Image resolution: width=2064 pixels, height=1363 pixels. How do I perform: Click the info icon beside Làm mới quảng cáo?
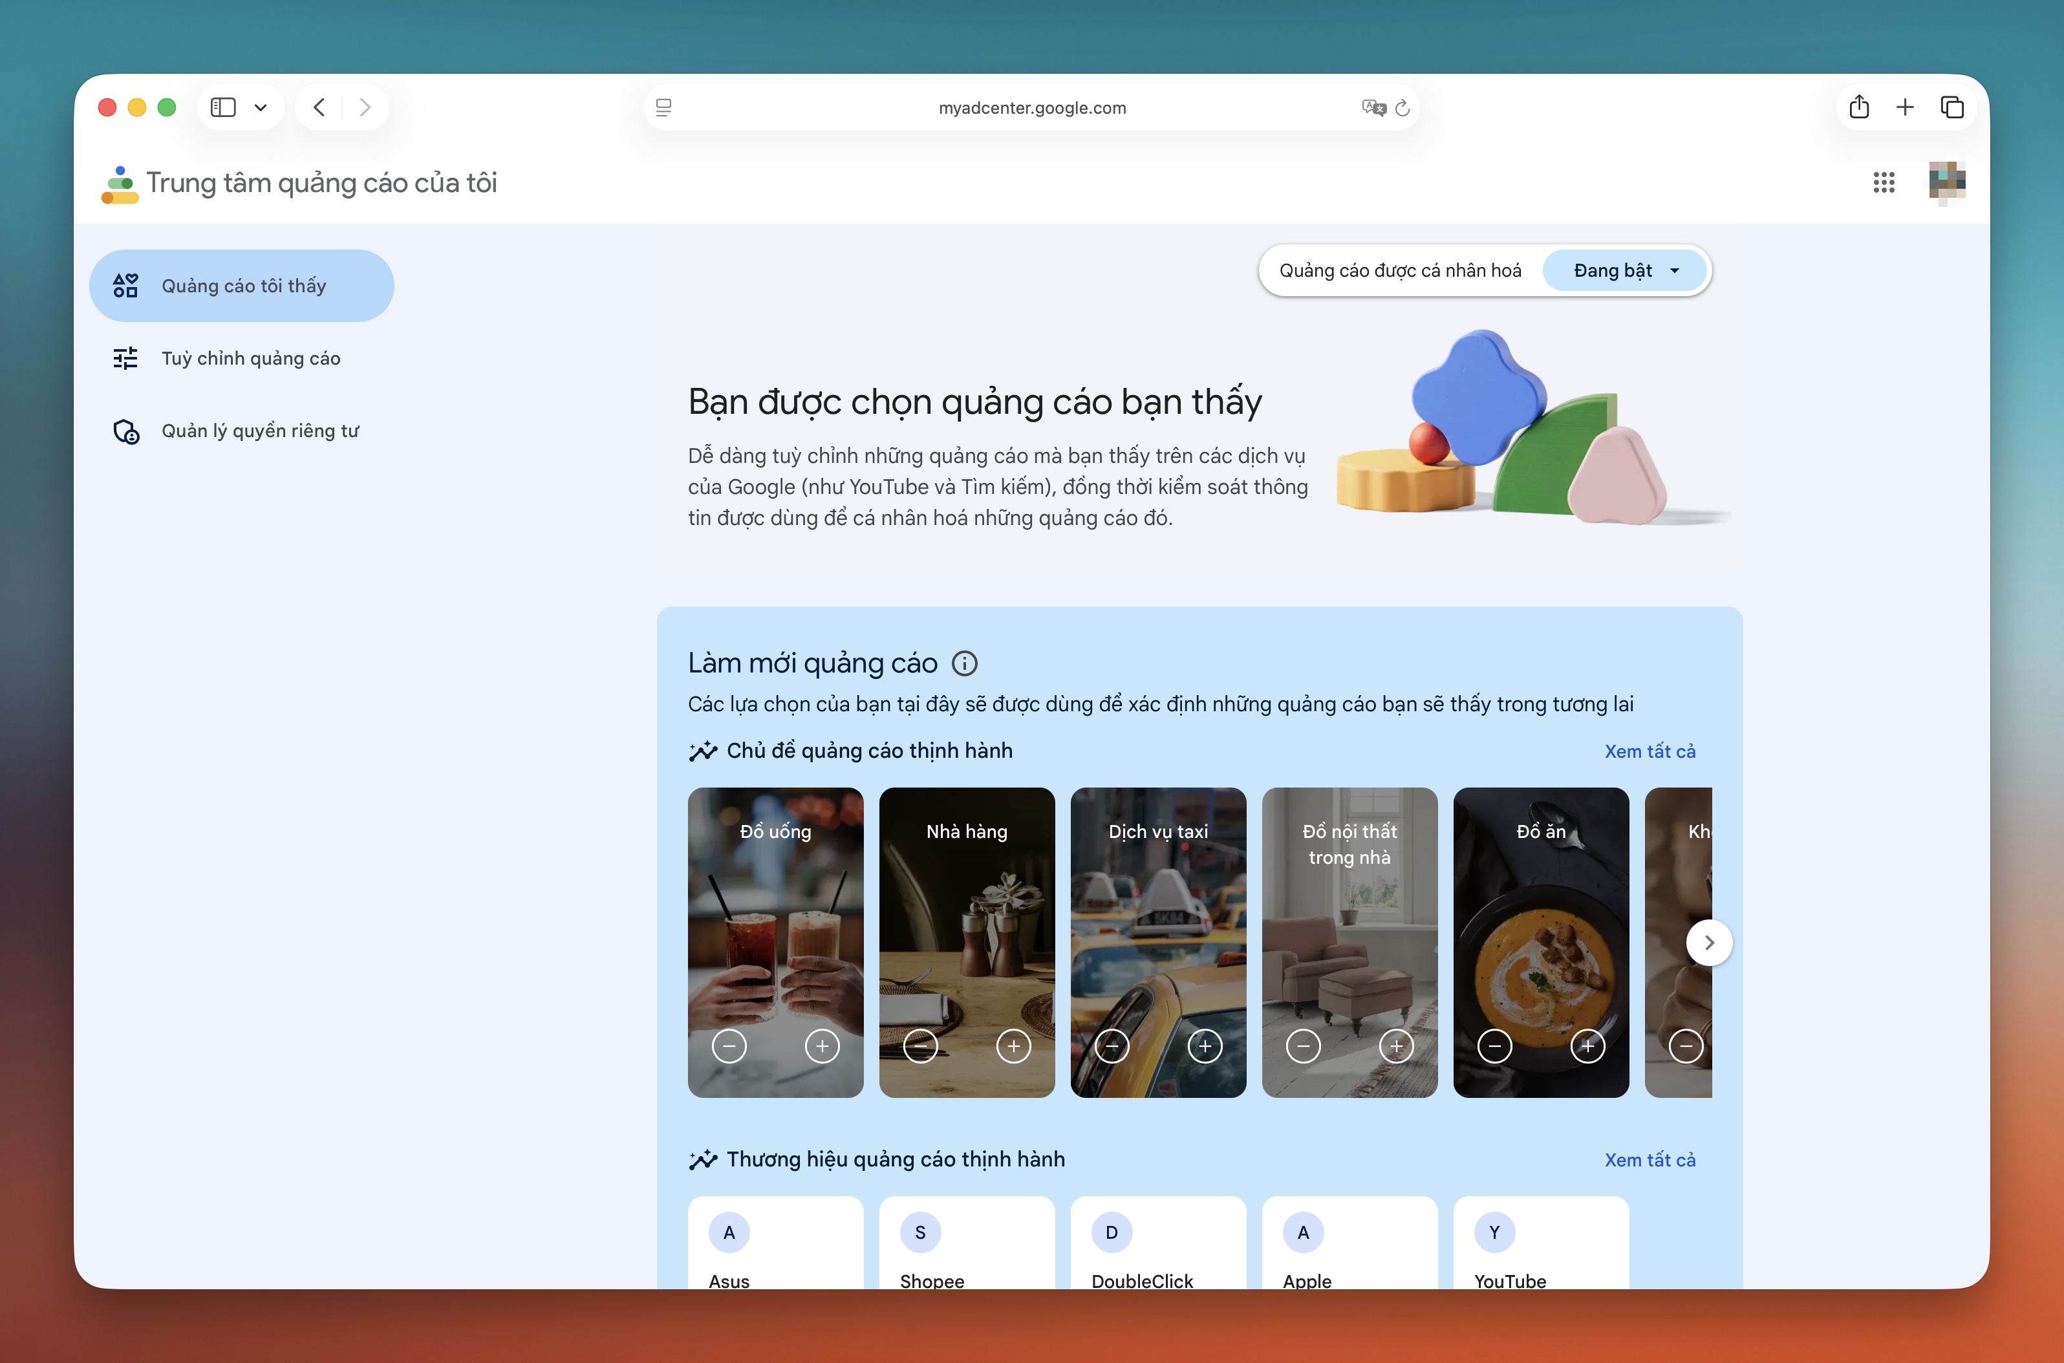tap(965, 663)
